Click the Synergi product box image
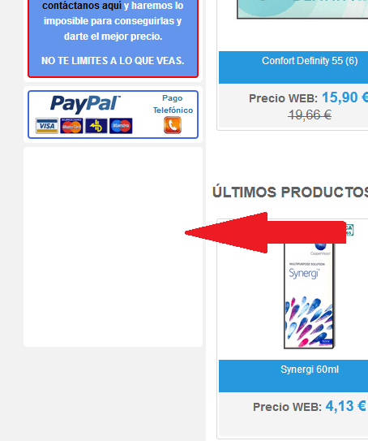This screenshot has width=368, height=441. 309,296
